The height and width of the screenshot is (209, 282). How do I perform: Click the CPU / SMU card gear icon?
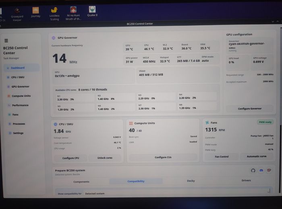click(x=56, y=124)
